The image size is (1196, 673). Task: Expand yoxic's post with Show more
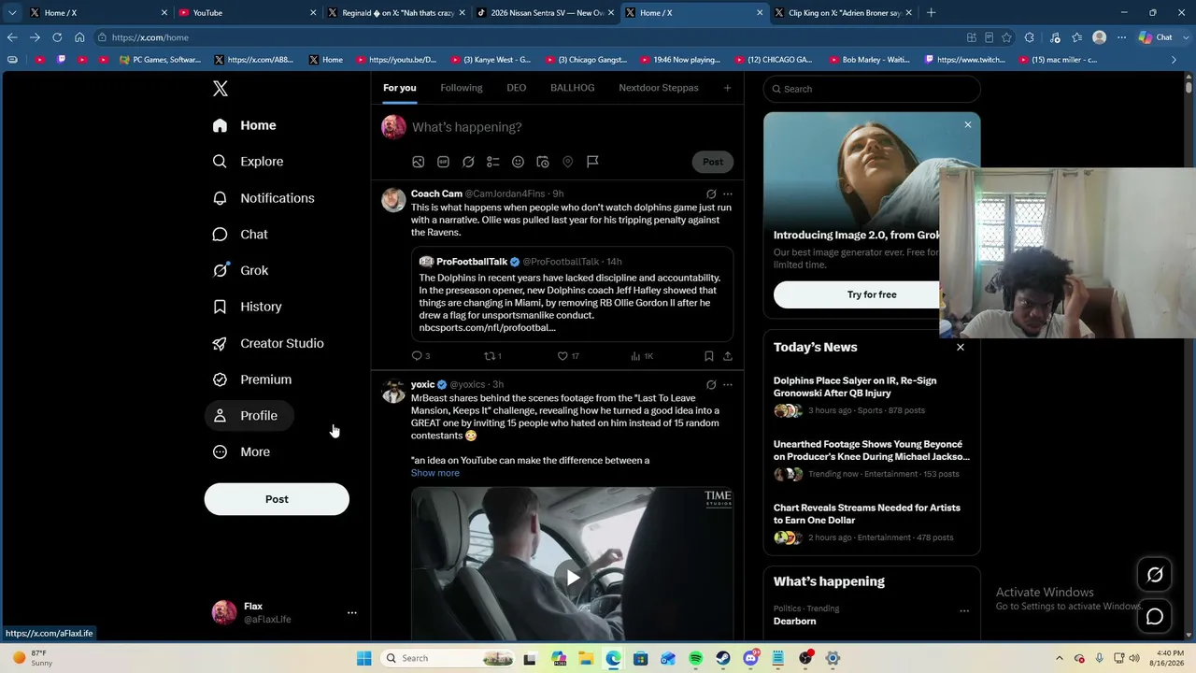[435, 473]
